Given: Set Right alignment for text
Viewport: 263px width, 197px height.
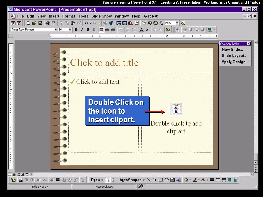Looking at the screenshot, I should pos(113,30).
